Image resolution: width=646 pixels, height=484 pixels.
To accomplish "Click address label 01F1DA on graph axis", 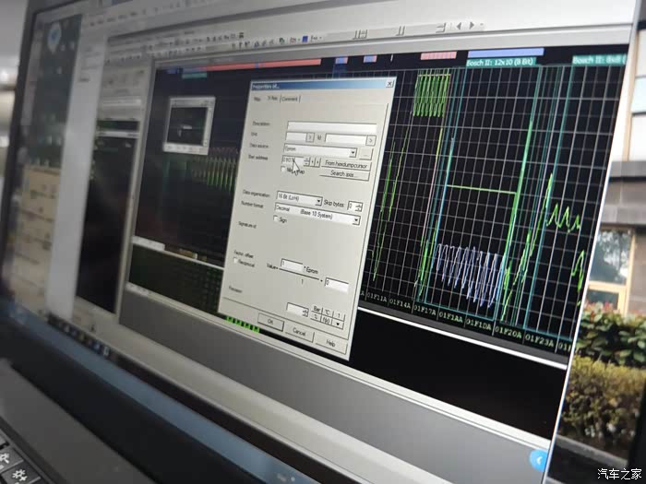I will [478, 324].
